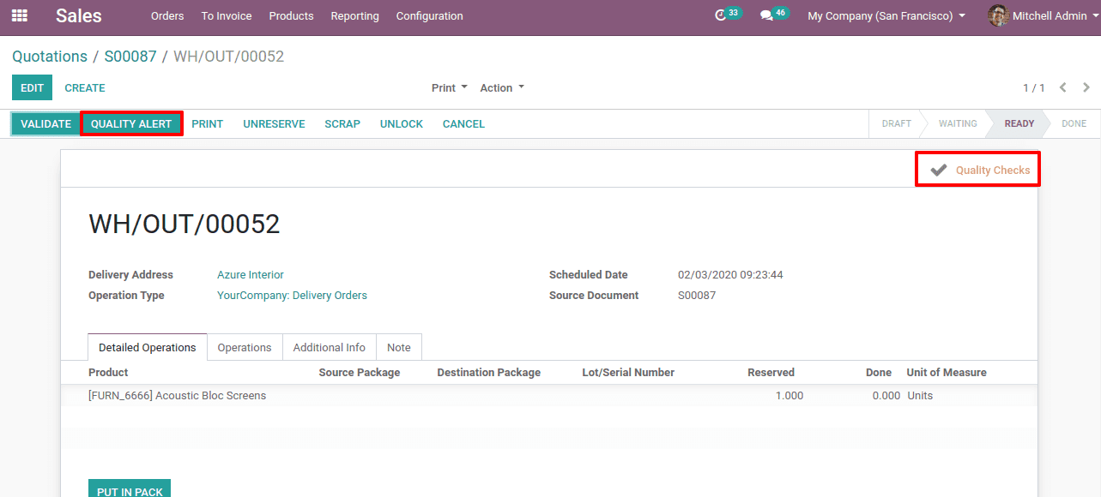This screenshot has width=1101, height=497.
Task: Select [FURN_6666] Acoustic Bloc Screens row
Action: 549,396
